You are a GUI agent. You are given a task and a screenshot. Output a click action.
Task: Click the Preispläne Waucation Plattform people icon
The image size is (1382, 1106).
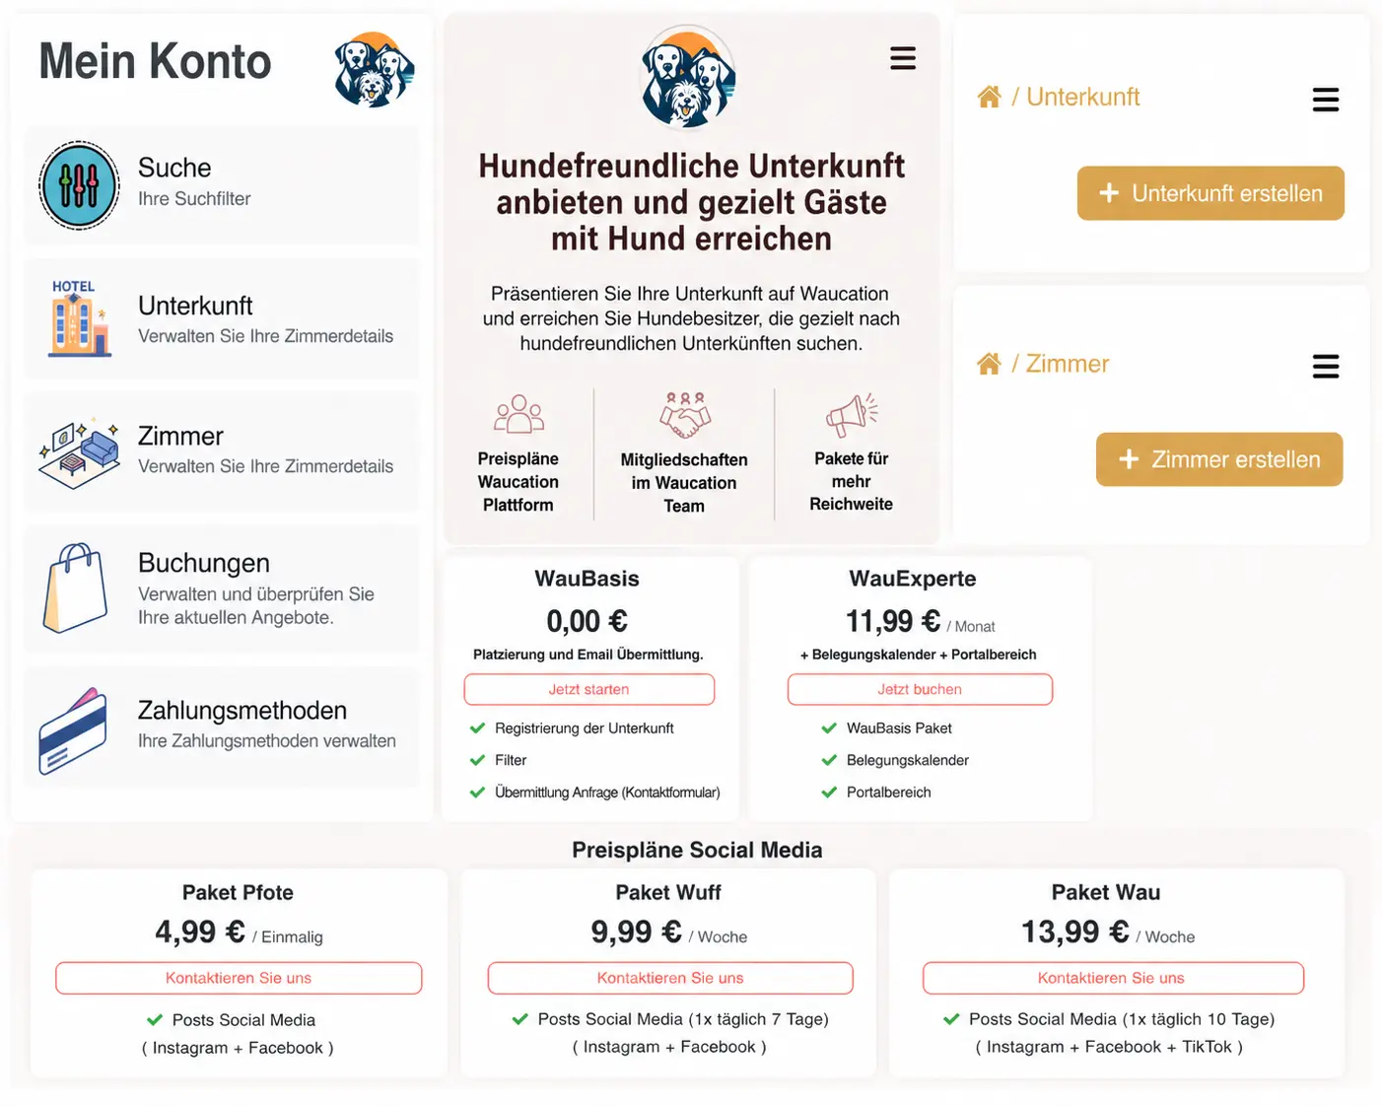(x=518, y=415)
